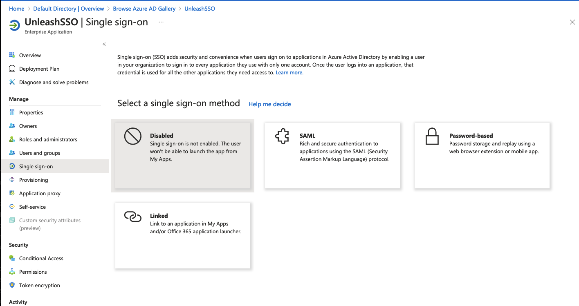Screen dimensions: 579x306
Task: Open the ellipsis more options menu
Action: click(161, 22)
